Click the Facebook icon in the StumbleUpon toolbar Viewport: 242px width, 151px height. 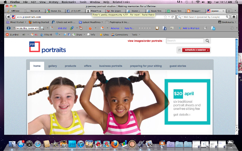click(69, 34)
